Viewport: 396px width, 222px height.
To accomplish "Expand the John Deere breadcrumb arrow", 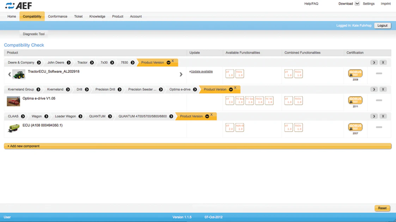I will click(69, 63).
